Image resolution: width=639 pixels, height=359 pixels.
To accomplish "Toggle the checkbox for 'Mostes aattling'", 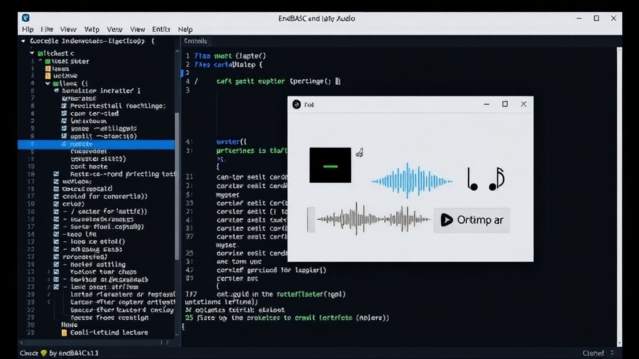I will coord(56,264).
